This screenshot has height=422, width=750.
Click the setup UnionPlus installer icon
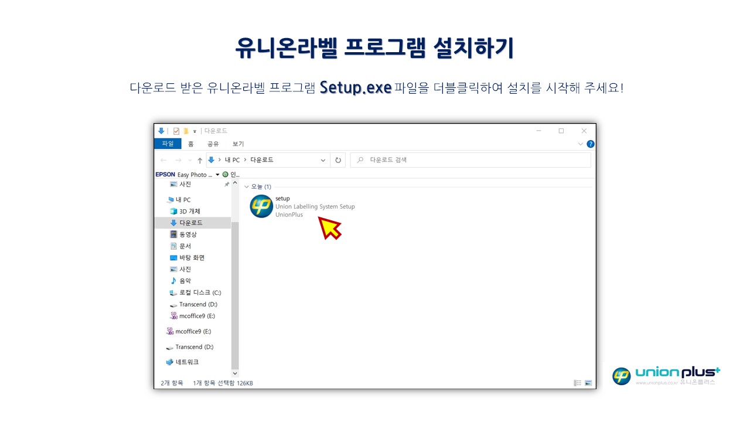click(261, 206)
